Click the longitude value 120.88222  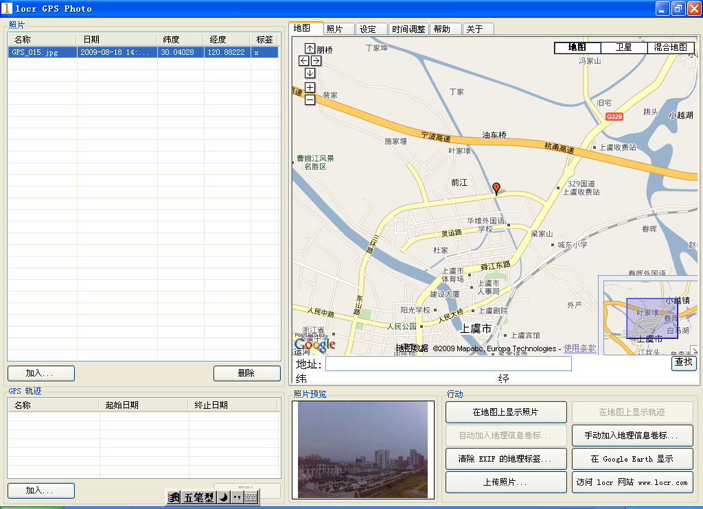pos(227,52)
